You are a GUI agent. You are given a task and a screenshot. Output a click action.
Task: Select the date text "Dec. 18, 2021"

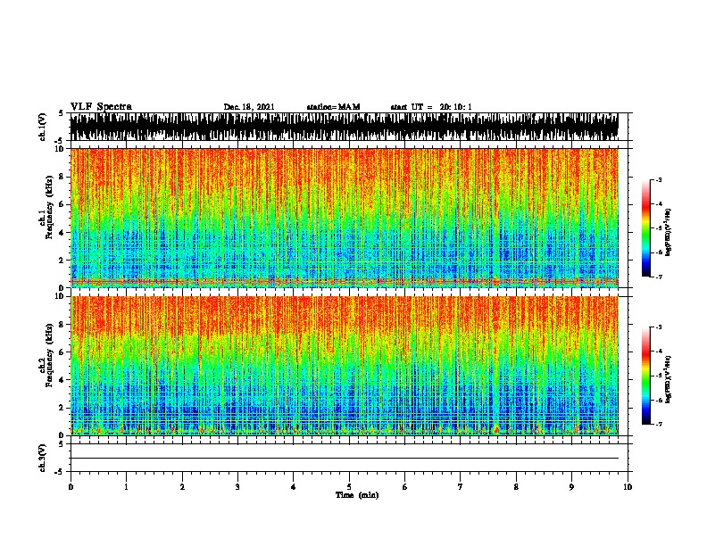tap(249, 107)
